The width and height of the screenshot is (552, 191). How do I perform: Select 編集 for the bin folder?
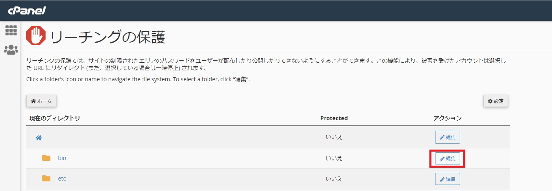(x=448, y=158)
